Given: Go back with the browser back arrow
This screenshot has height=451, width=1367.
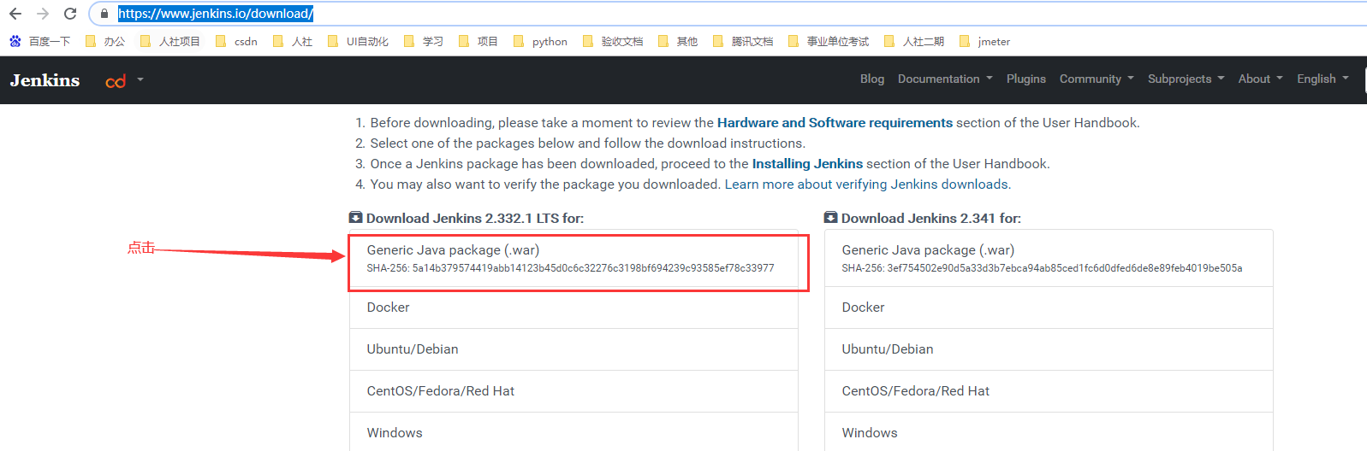Looking at the screenshot, I should (x=15, y=14).
